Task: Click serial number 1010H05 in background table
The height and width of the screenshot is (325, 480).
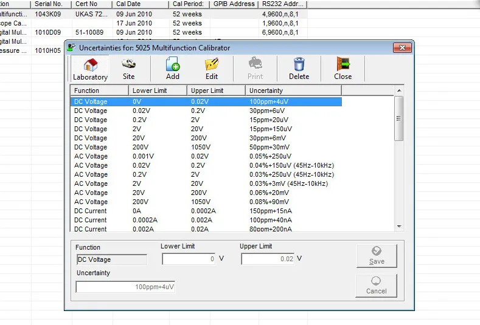Action: [x=47, y=51]
